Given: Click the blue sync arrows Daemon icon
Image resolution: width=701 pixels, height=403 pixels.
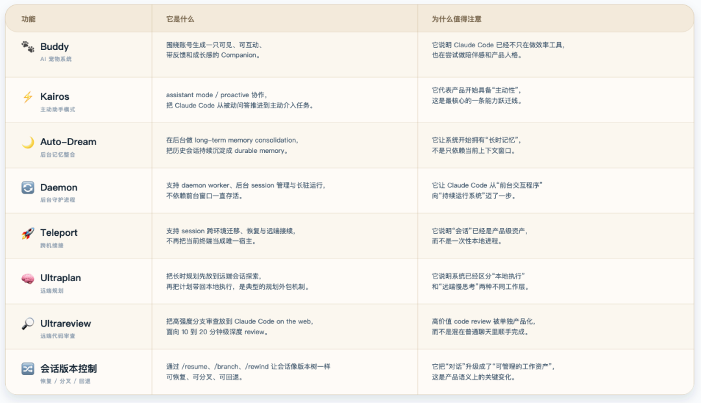Looking at the screenshot, I should point(28,187).
